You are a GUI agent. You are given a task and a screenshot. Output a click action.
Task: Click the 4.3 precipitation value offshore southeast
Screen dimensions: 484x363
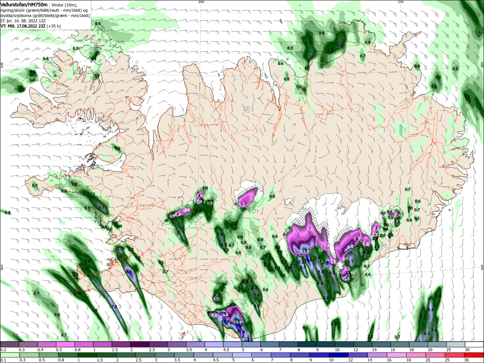[427, 334]
